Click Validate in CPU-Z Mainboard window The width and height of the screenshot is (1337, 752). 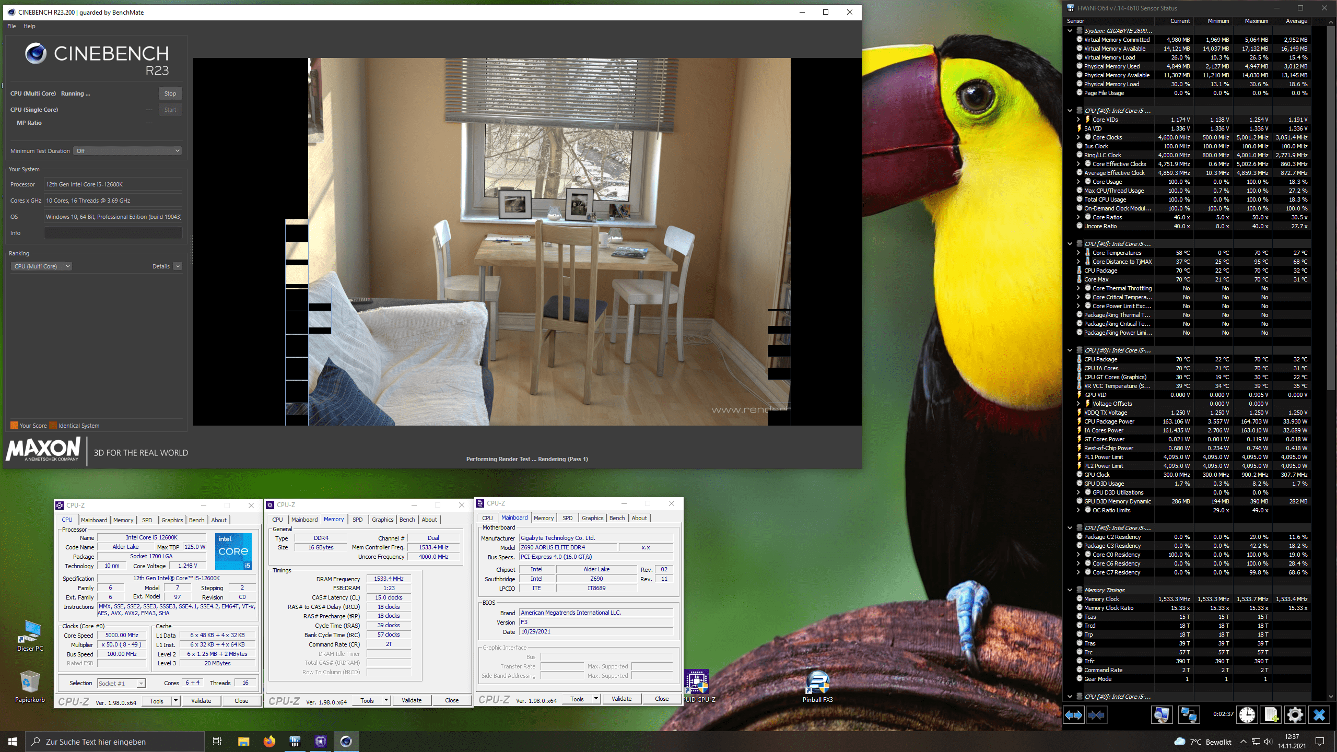[x=621, y=699]
